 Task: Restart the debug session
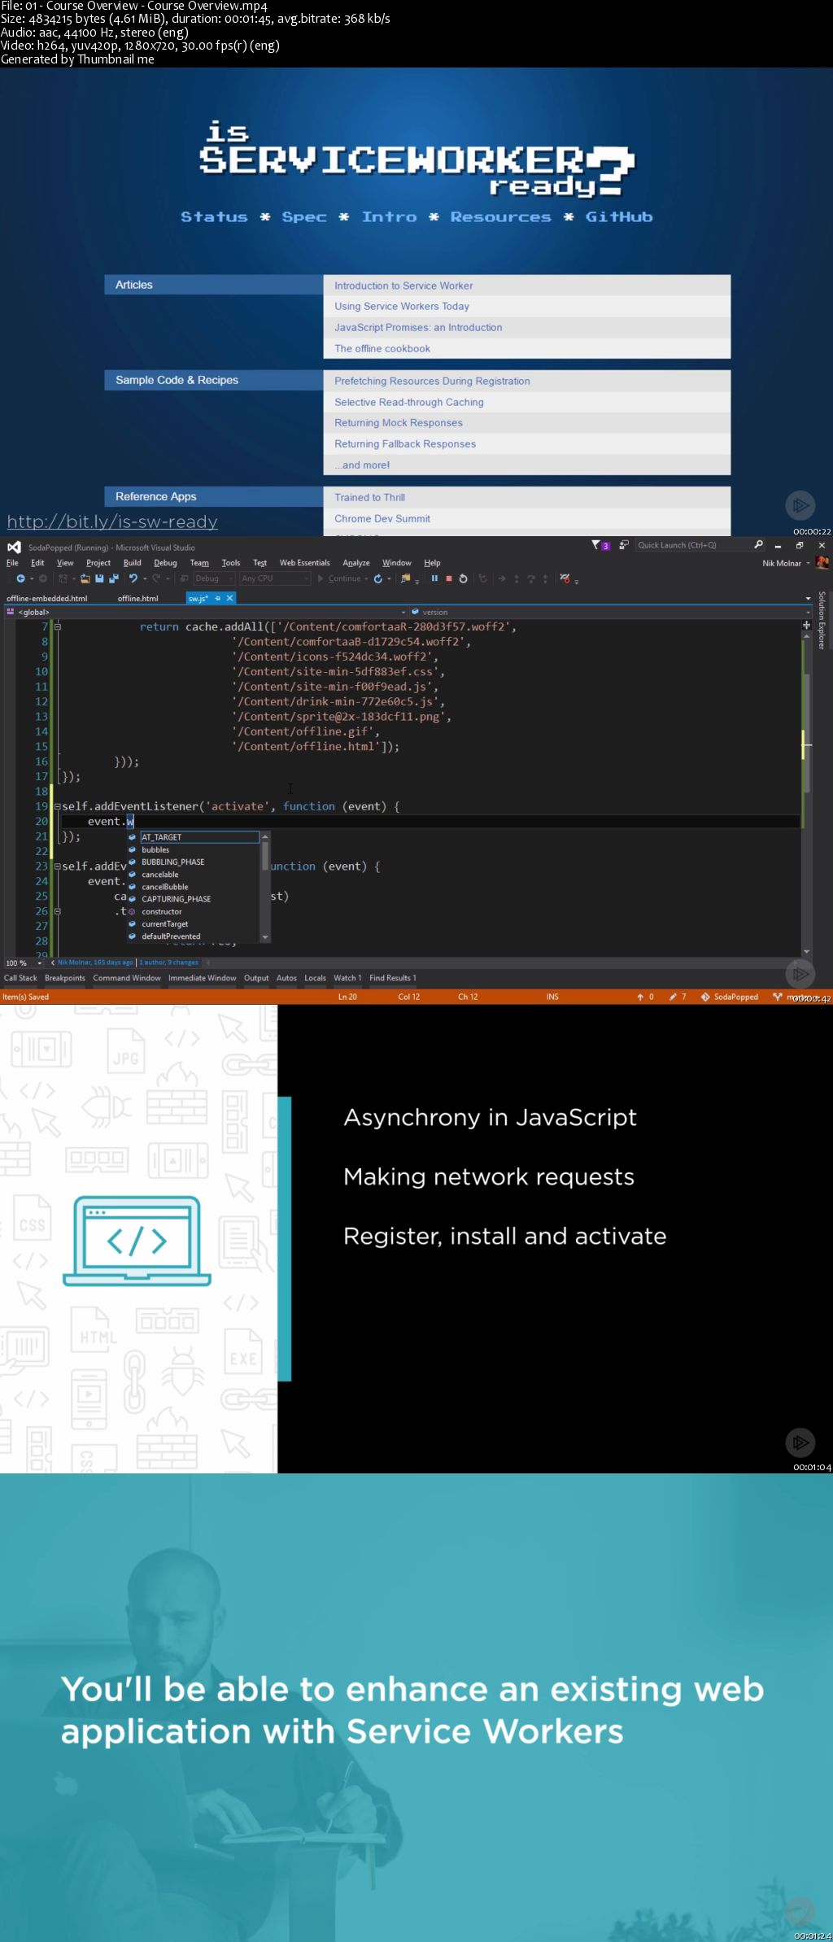tap(463, 578)
